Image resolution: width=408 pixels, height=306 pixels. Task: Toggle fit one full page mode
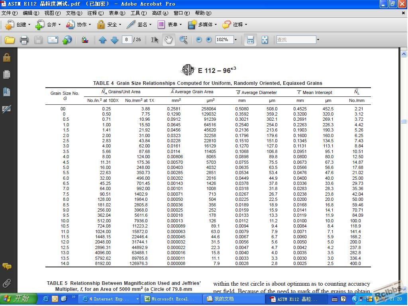click(x=265, y=40)
